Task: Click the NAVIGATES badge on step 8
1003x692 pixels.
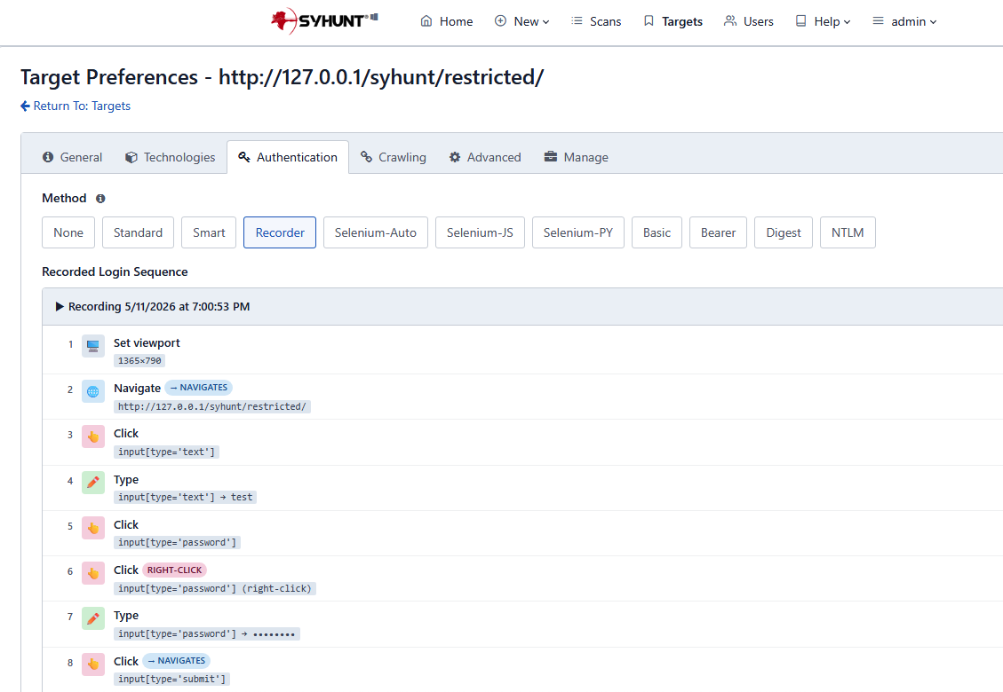Action: (x=177, y=661)
